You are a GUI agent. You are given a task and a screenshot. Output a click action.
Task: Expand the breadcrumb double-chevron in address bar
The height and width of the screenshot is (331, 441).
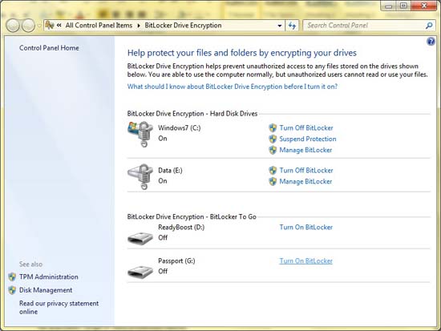pyautogui.click(x=59, y=26)
